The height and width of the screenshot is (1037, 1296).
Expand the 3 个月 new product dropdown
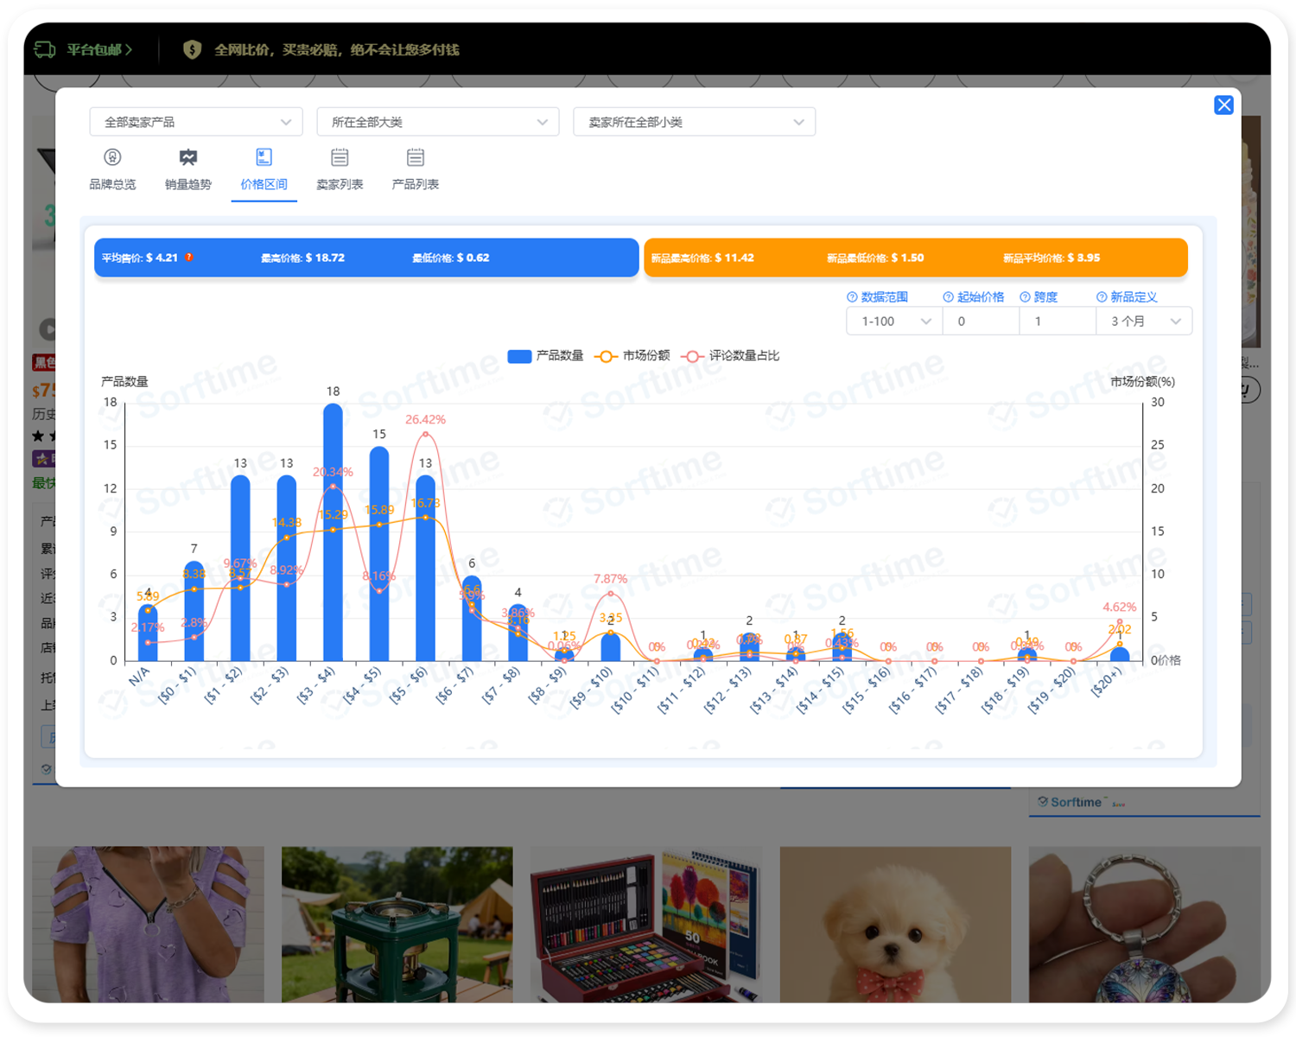(1145, 321)
